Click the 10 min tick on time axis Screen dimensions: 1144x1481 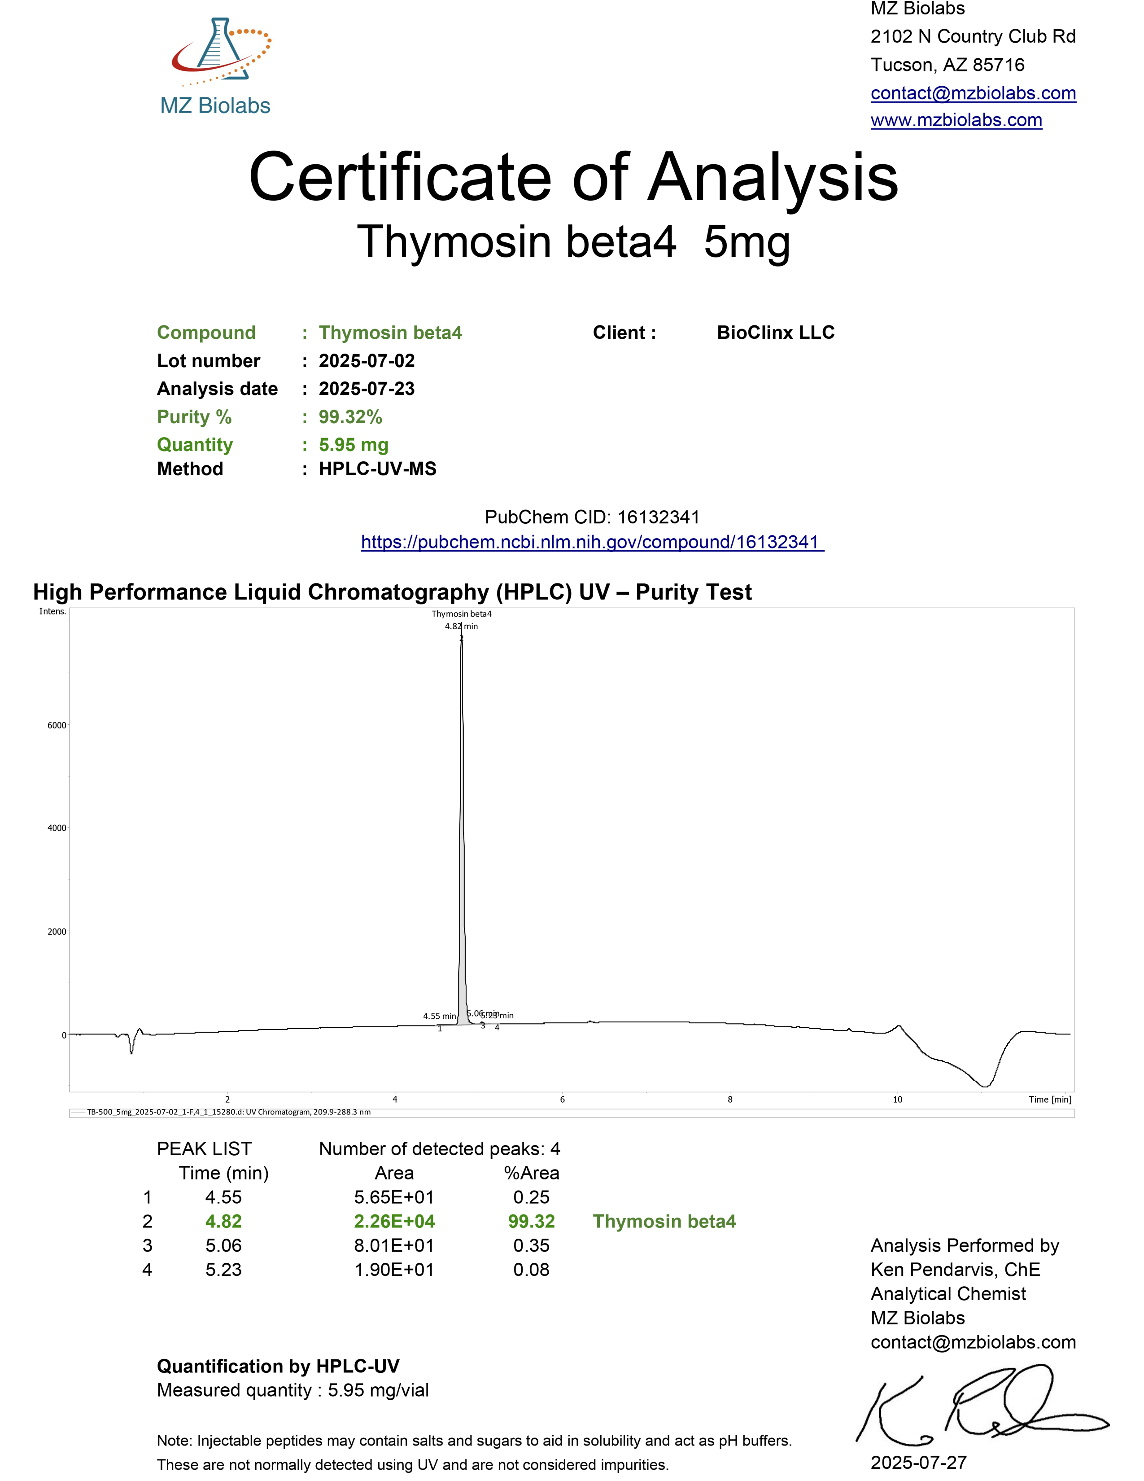coord(897,1099)
